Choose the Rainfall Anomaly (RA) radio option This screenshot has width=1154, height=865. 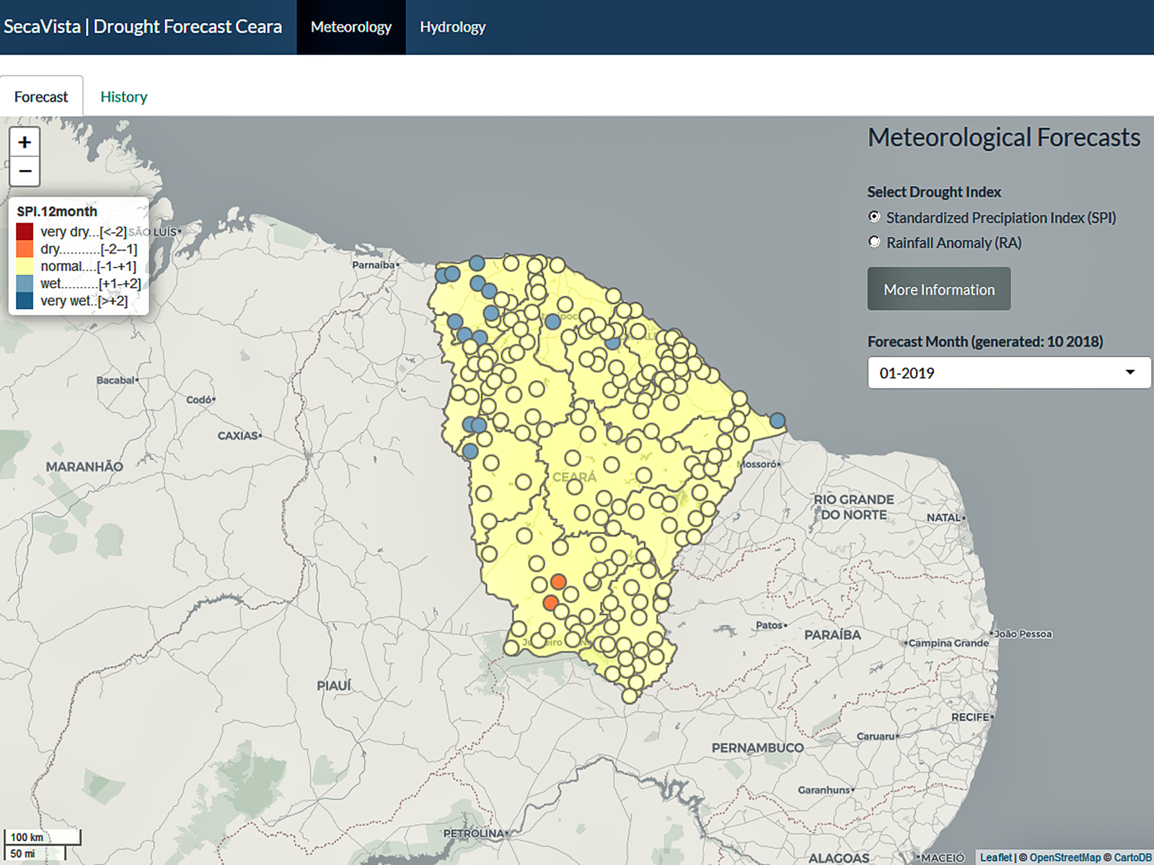[x=874, y=242]
